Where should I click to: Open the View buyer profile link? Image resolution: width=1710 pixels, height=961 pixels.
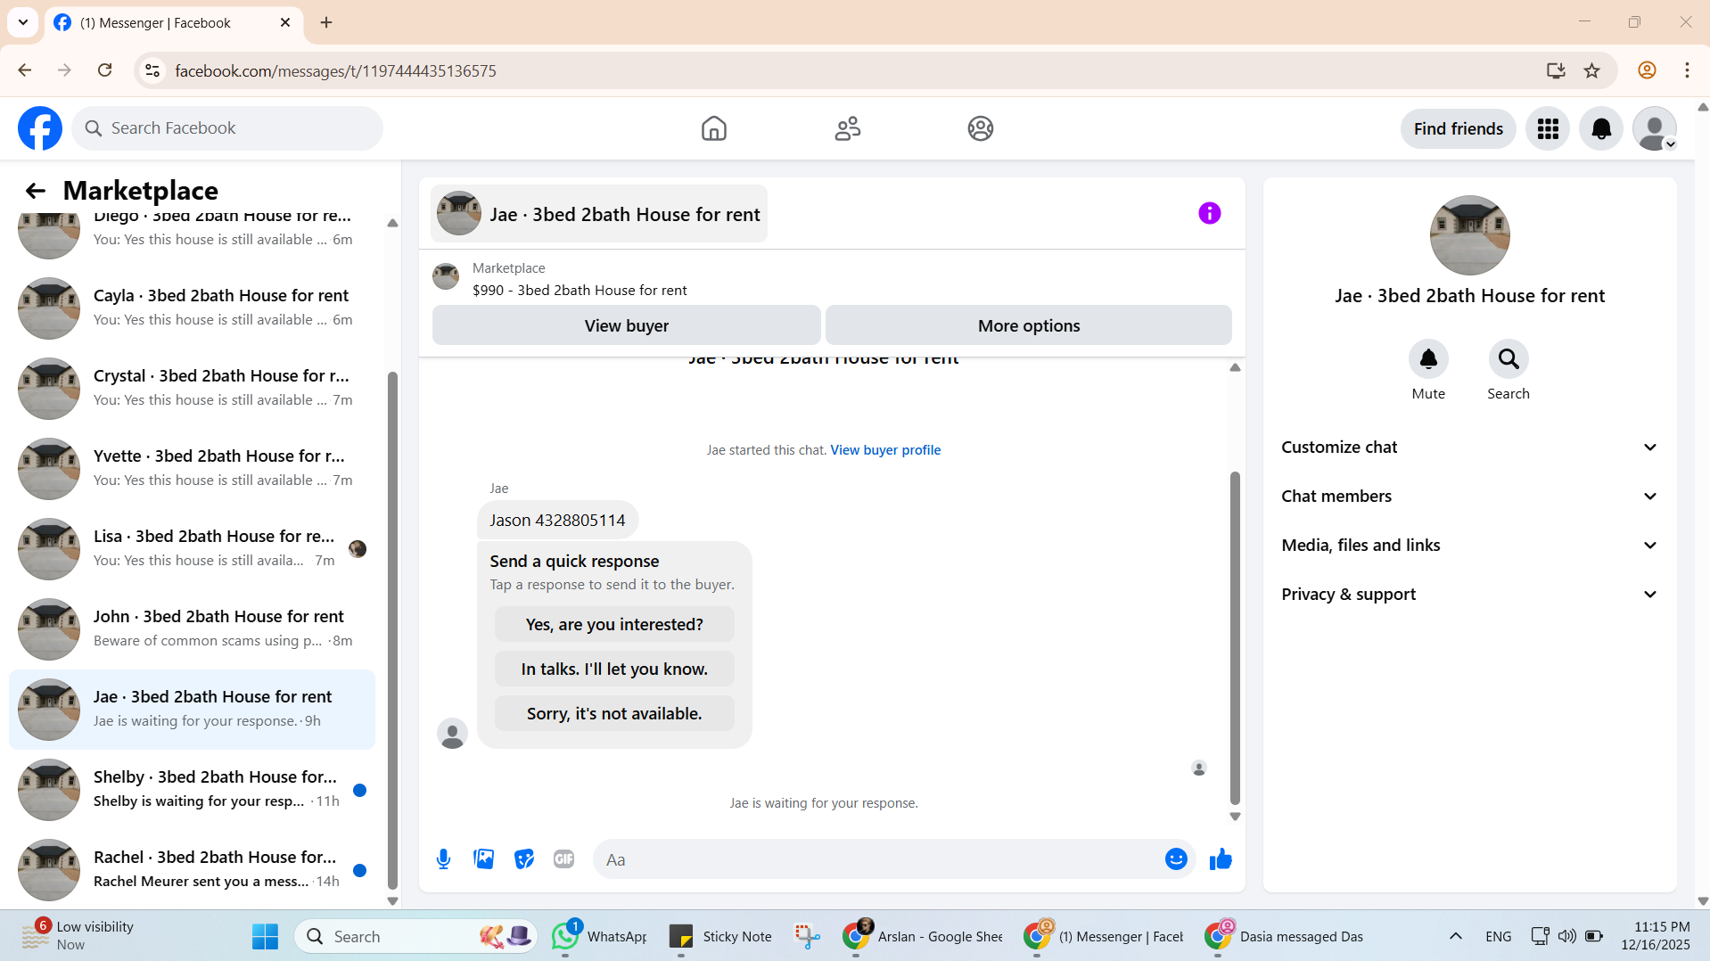(885, 450)
